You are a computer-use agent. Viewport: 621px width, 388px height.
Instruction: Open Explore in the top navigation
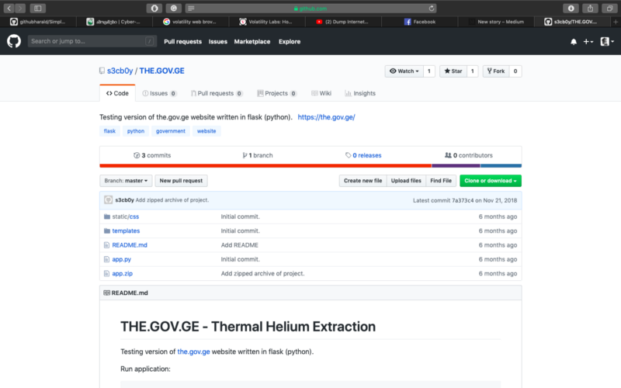click(289, 42)
